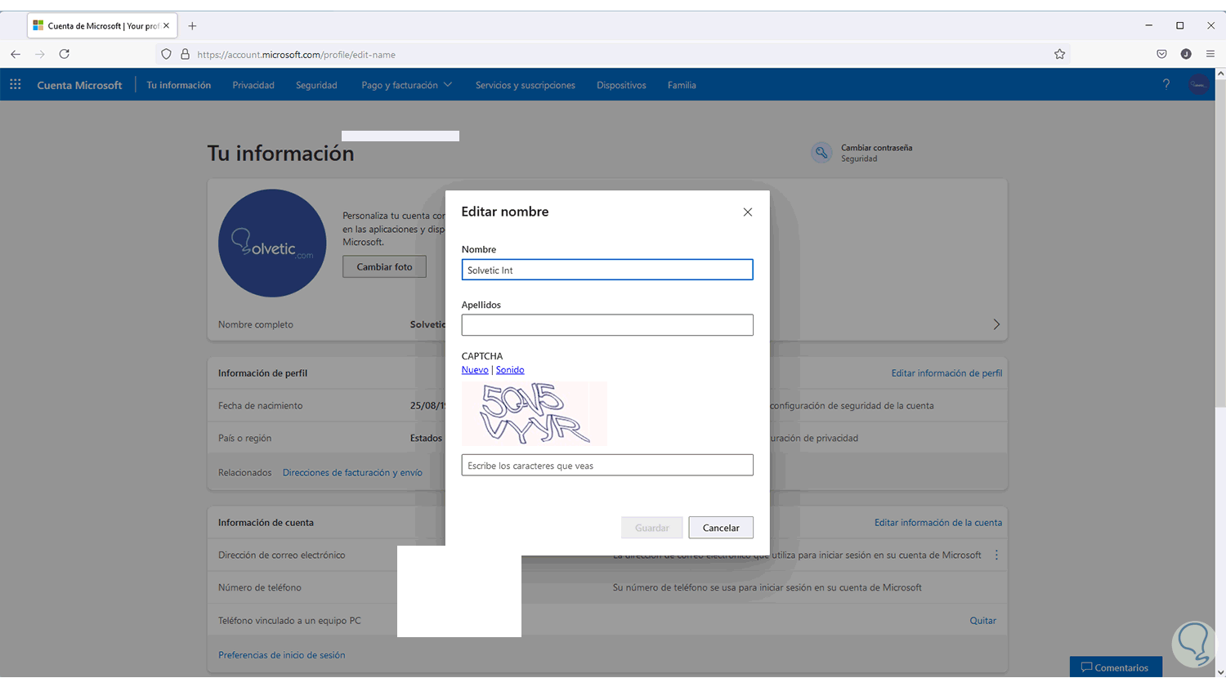Open the Firefox account avatar icon

click(1186, 54)
